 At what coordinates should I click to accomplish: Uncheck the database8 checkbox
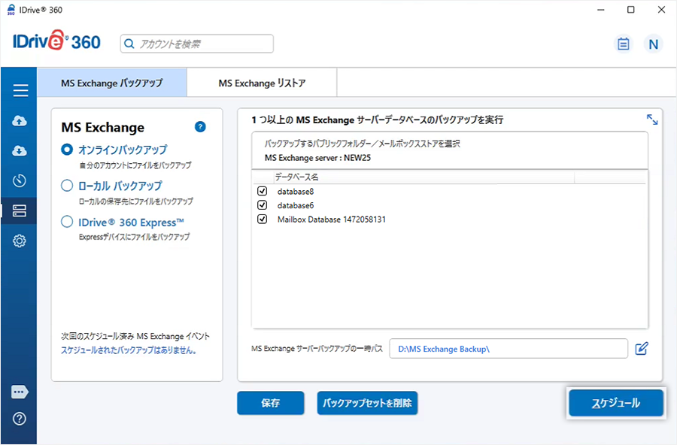(x=263, y=191)
